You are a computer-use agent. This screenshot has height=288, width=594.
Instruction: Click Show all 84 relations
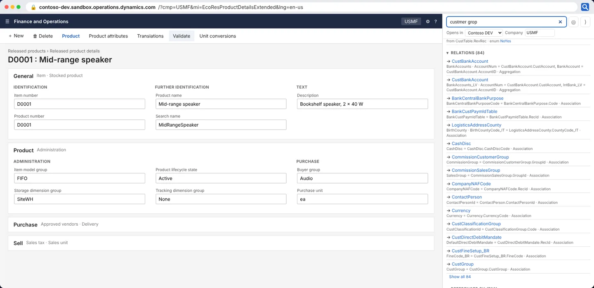[x=460, y=277]
